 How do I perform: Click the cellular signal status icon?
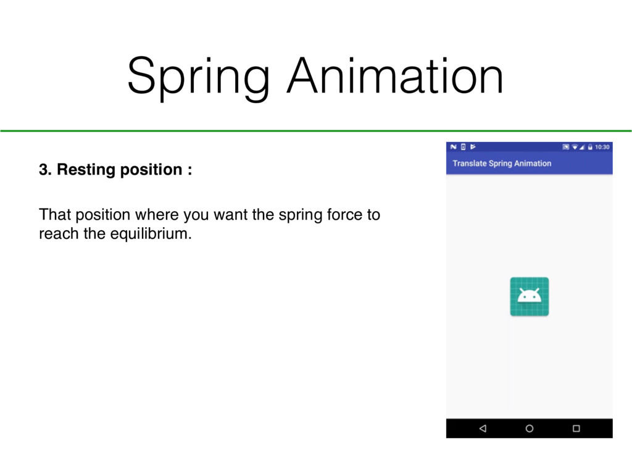[582, 147]
